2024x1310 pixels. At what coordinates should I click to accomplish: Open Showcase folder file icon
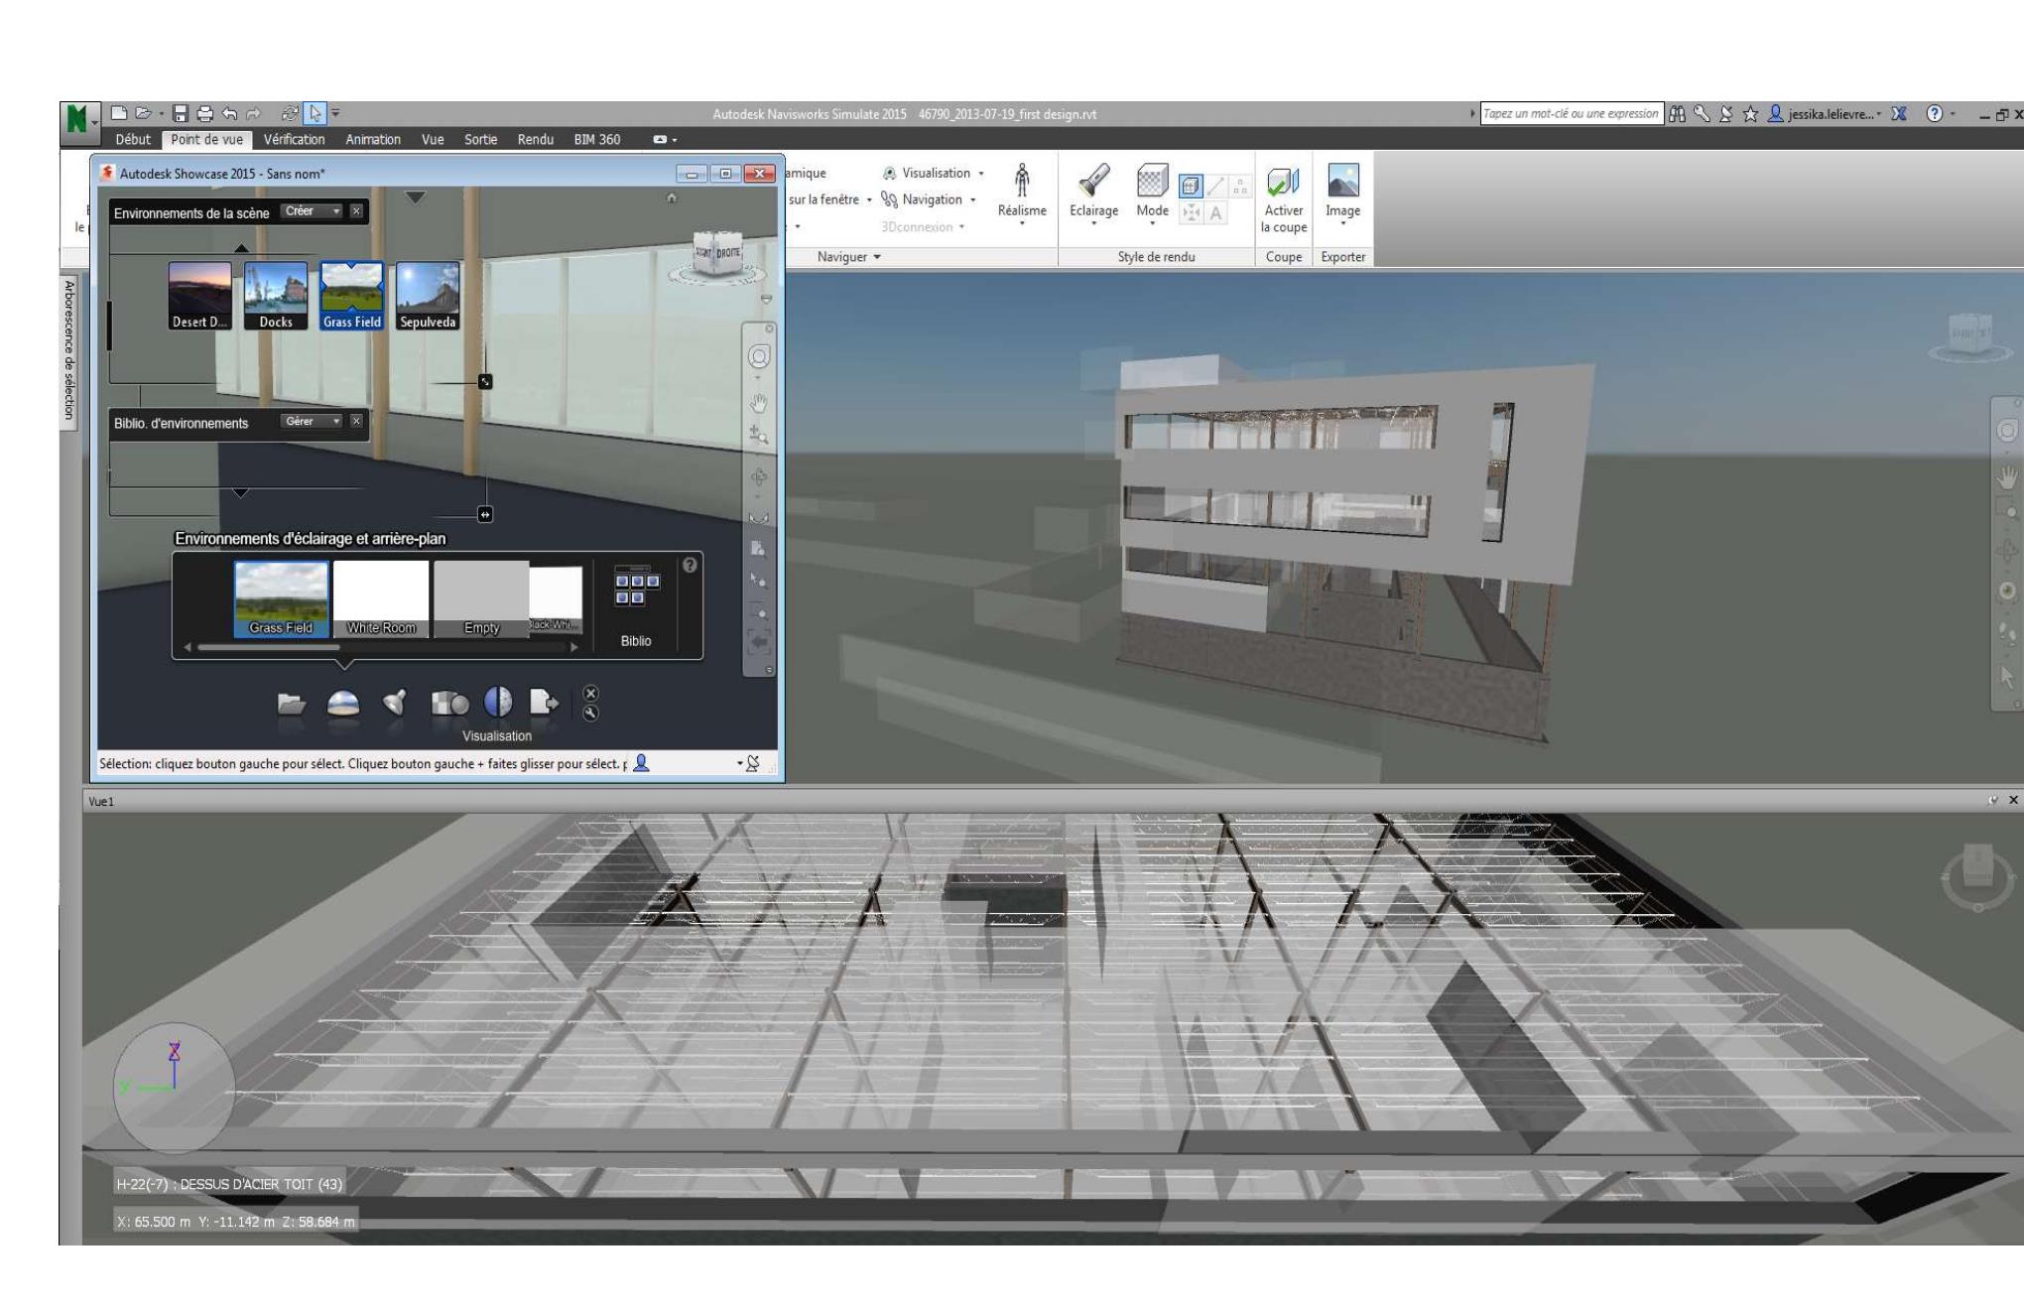(291, 704)
